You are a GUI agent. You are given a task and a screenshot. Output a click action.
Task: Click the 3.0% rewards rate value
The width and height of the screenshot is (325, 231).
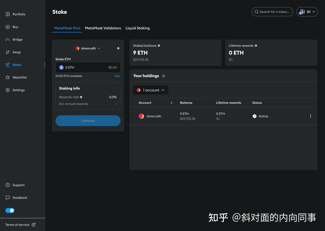113,97
